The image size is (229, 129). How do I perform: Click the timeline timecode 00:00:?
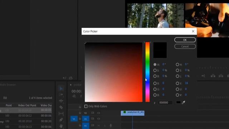pos(77,91)
